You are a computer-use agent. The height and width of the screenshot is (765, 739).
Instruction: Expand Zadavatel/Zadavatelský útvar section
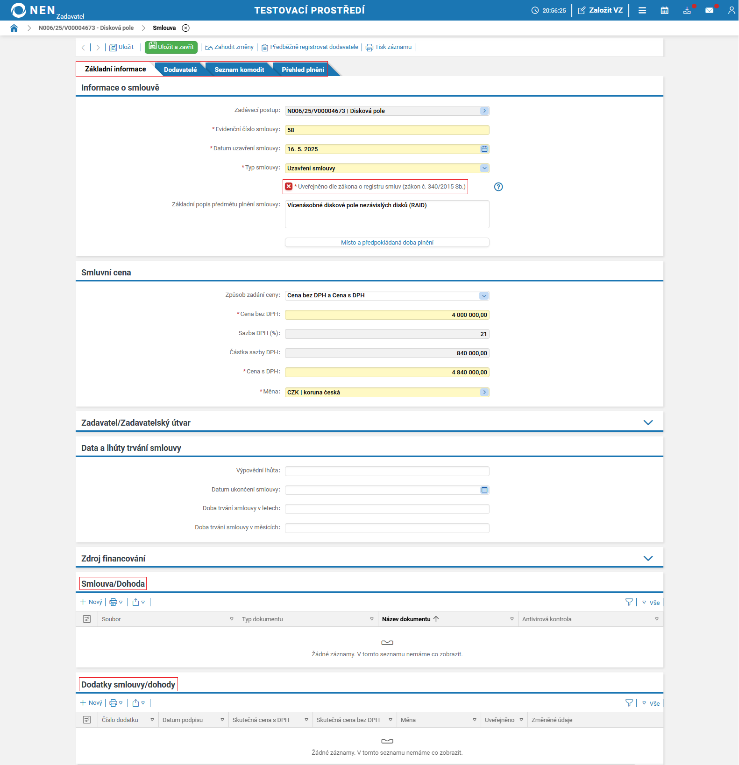(x=648, y=422)
